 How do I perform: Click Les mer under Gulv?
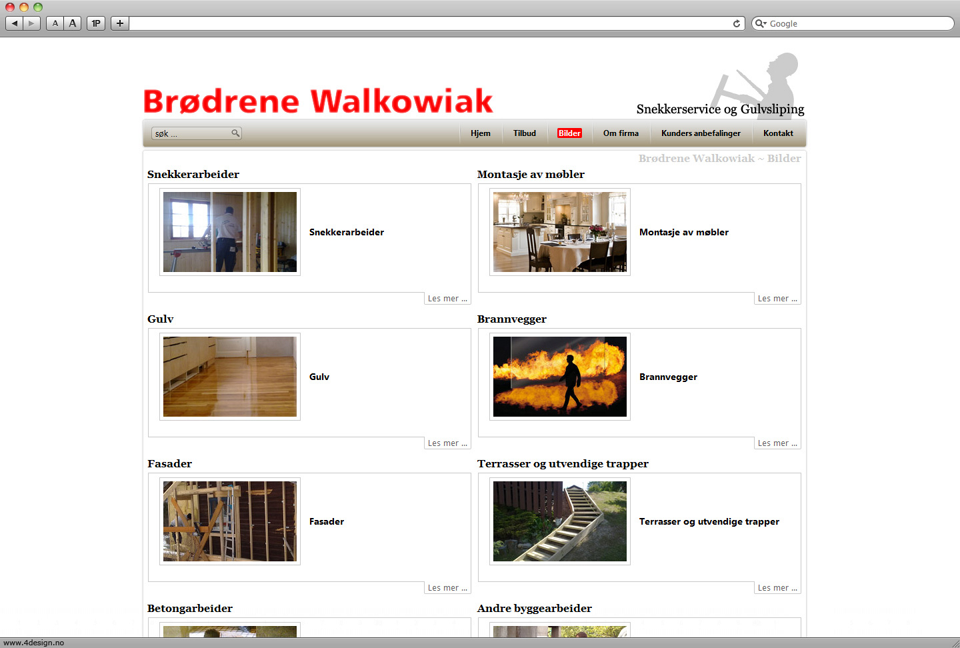pyautogui.click(x=447, y=443)
